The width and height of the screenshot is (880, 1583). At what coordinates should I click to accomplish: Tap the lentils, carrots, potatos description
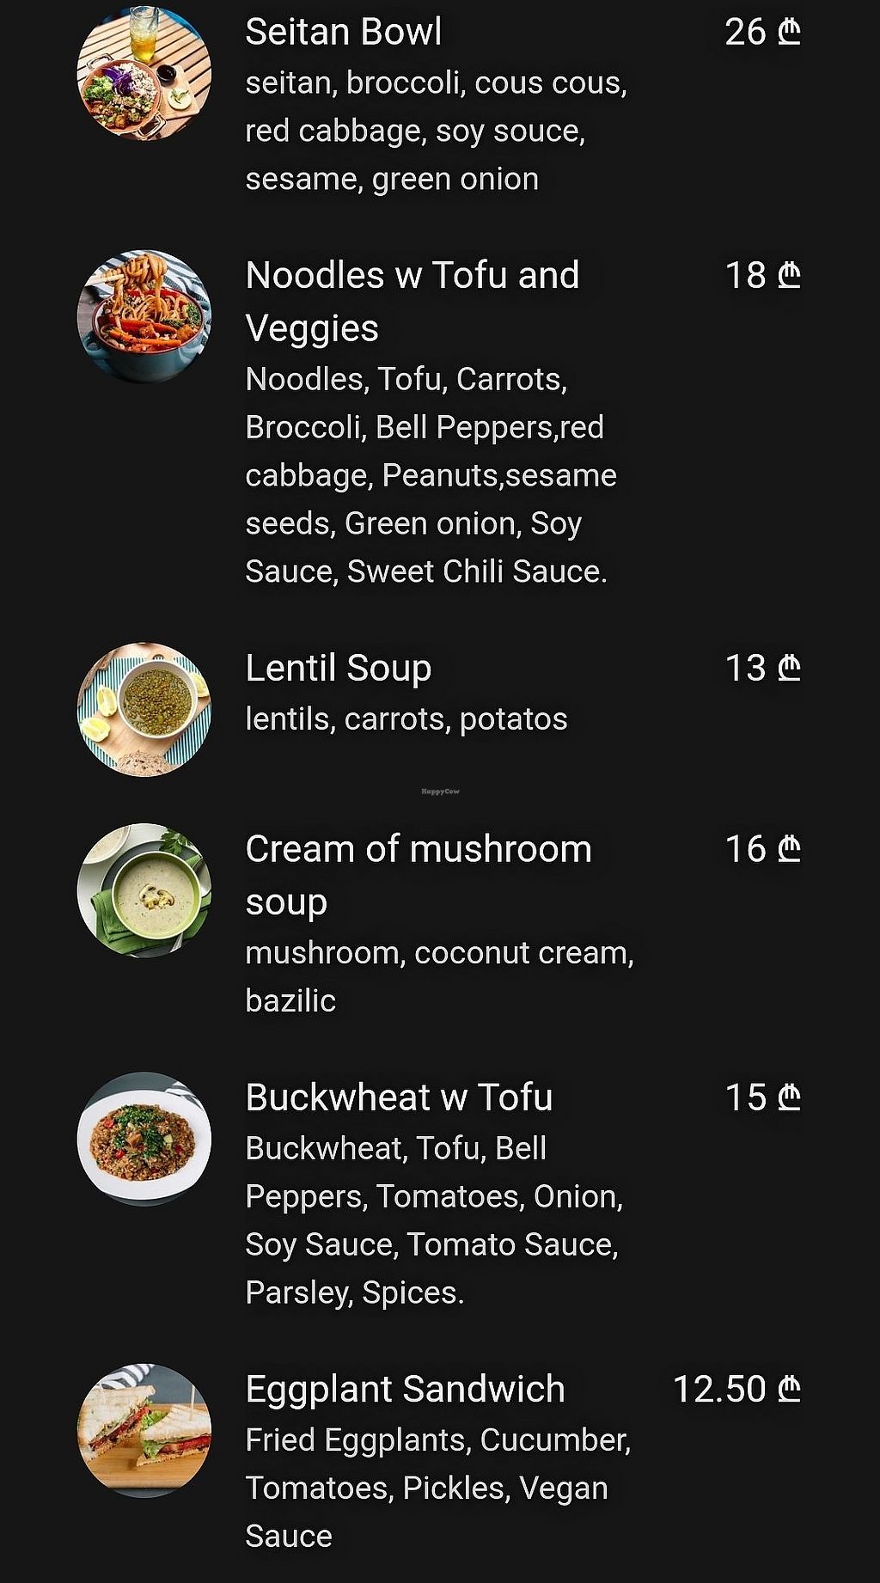tap(406, 719)
